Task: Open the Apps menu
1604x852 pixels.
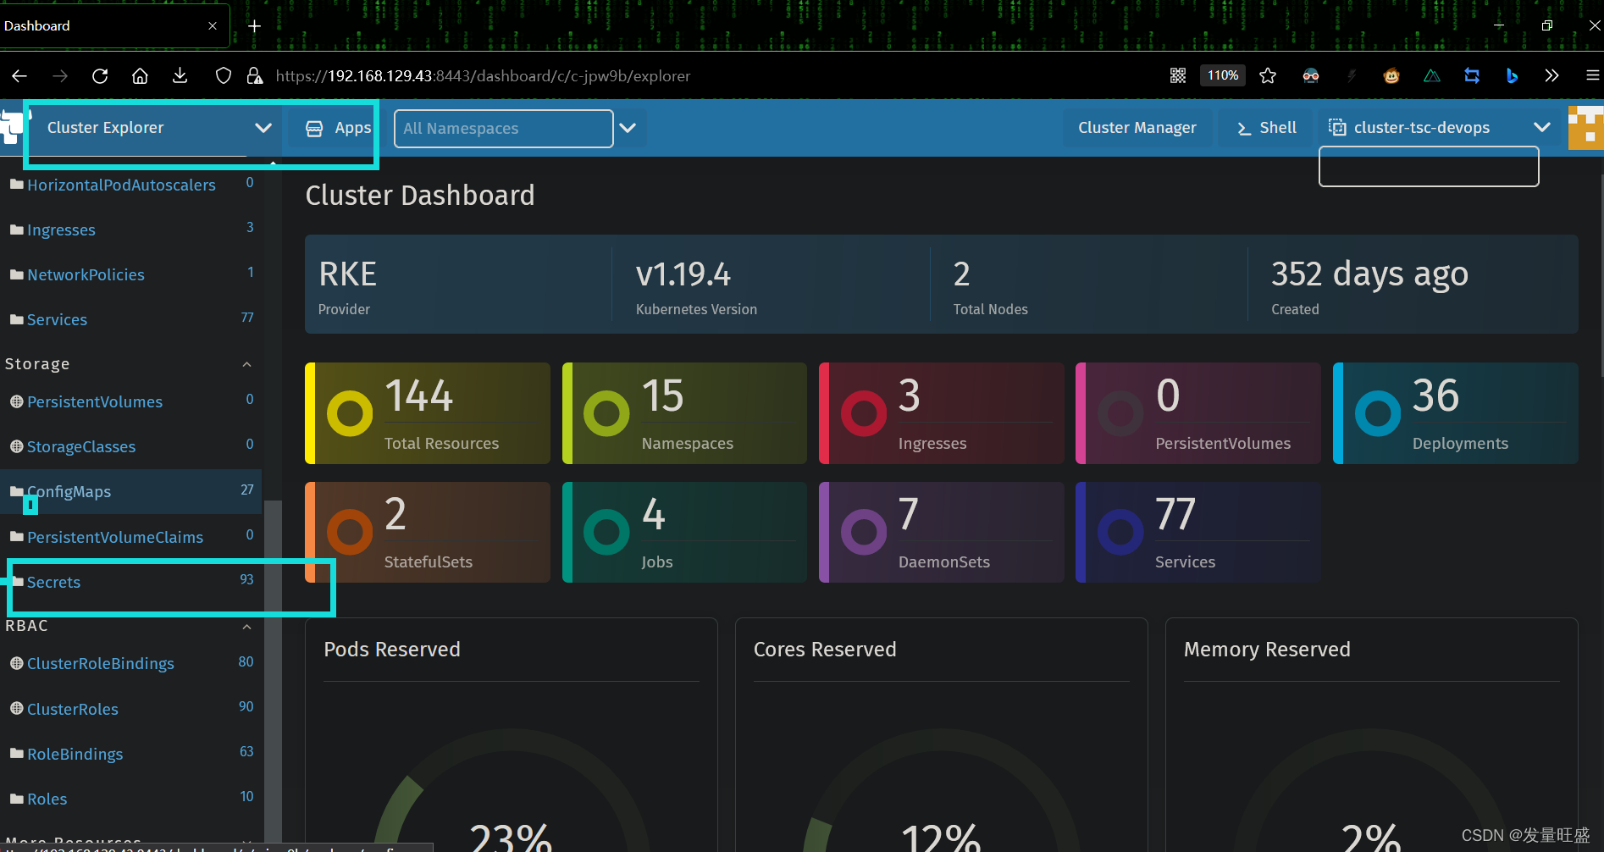Action: tap(339, 128)
